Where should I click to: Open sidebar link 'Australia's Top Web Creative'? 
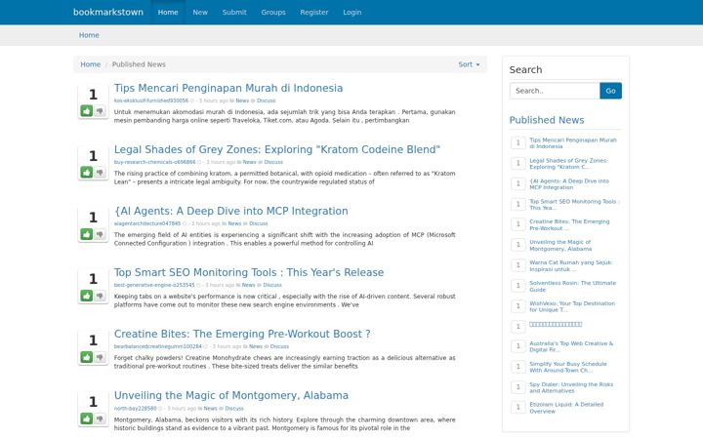click(571, 346)
